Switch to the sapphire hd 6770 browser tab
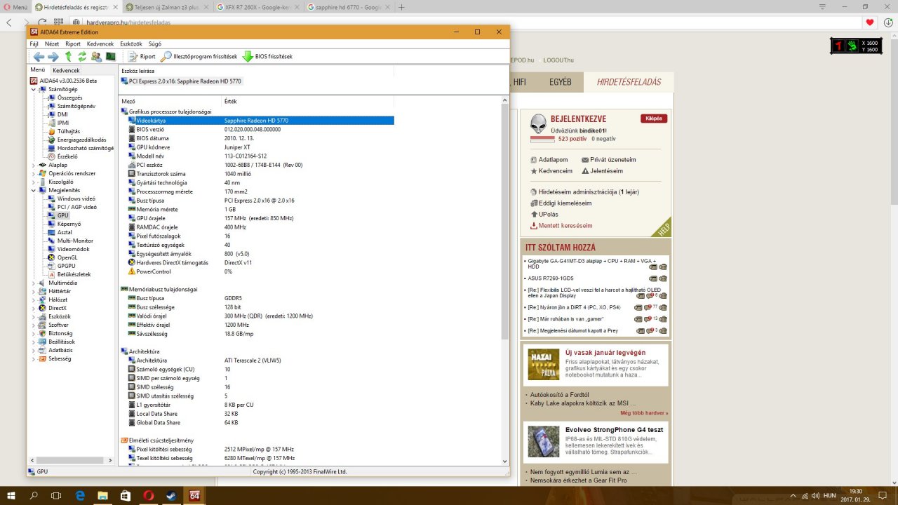This screenshot has height=505, width=898. point(349,7)
